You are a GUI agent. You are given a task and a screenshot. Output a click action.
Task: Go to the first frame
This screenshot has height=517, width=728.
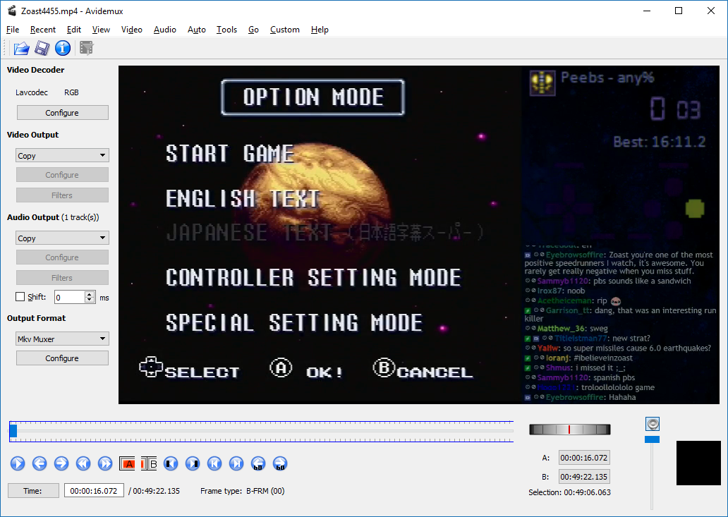click(214, 463)
